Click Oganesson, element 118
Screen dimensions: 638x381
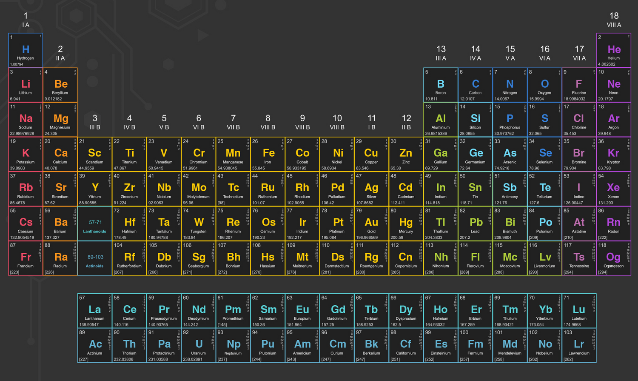pos(613,257)
